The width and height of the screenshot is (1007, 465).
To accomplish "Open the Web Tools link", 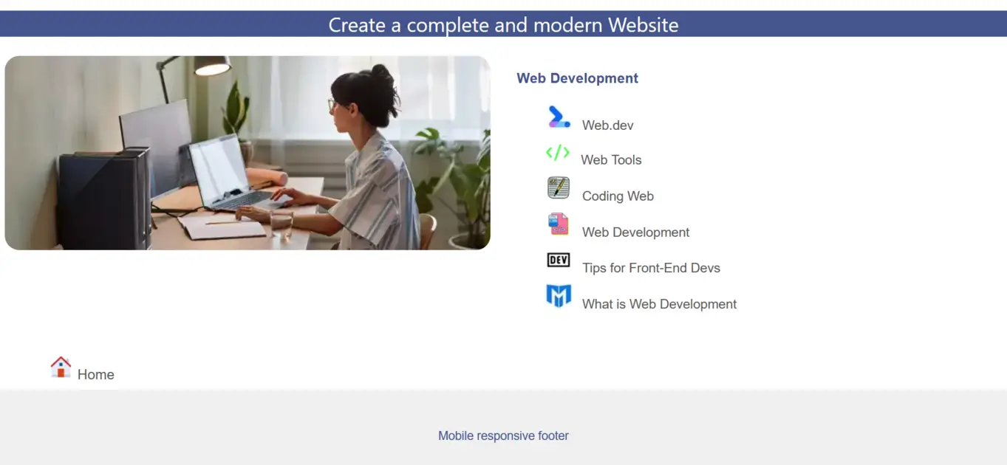I will pyautogui.click(x=611, y=160).
